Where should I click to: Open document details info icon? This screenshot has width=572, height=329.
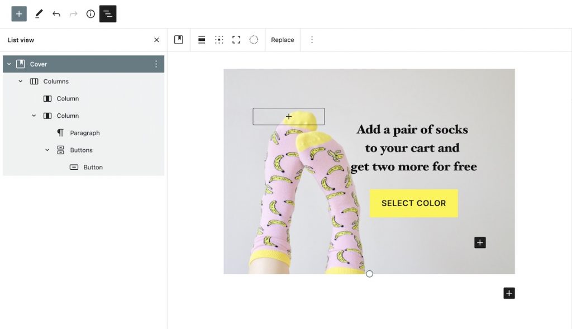[90, 14]
